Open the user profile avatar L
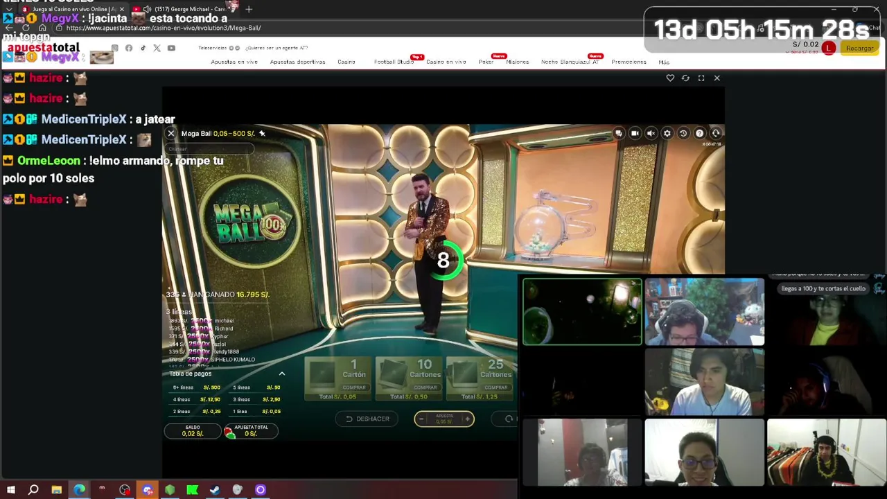This screenshot has width=887, height=499. click(x=829, y=48)
